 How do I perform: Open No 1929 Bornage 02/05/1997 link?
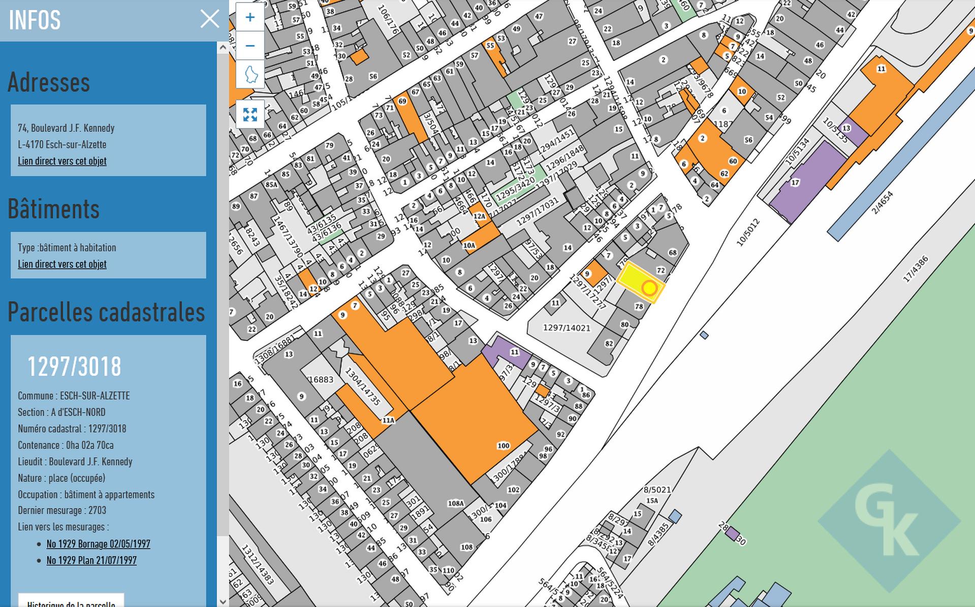(x=98, y=544)
